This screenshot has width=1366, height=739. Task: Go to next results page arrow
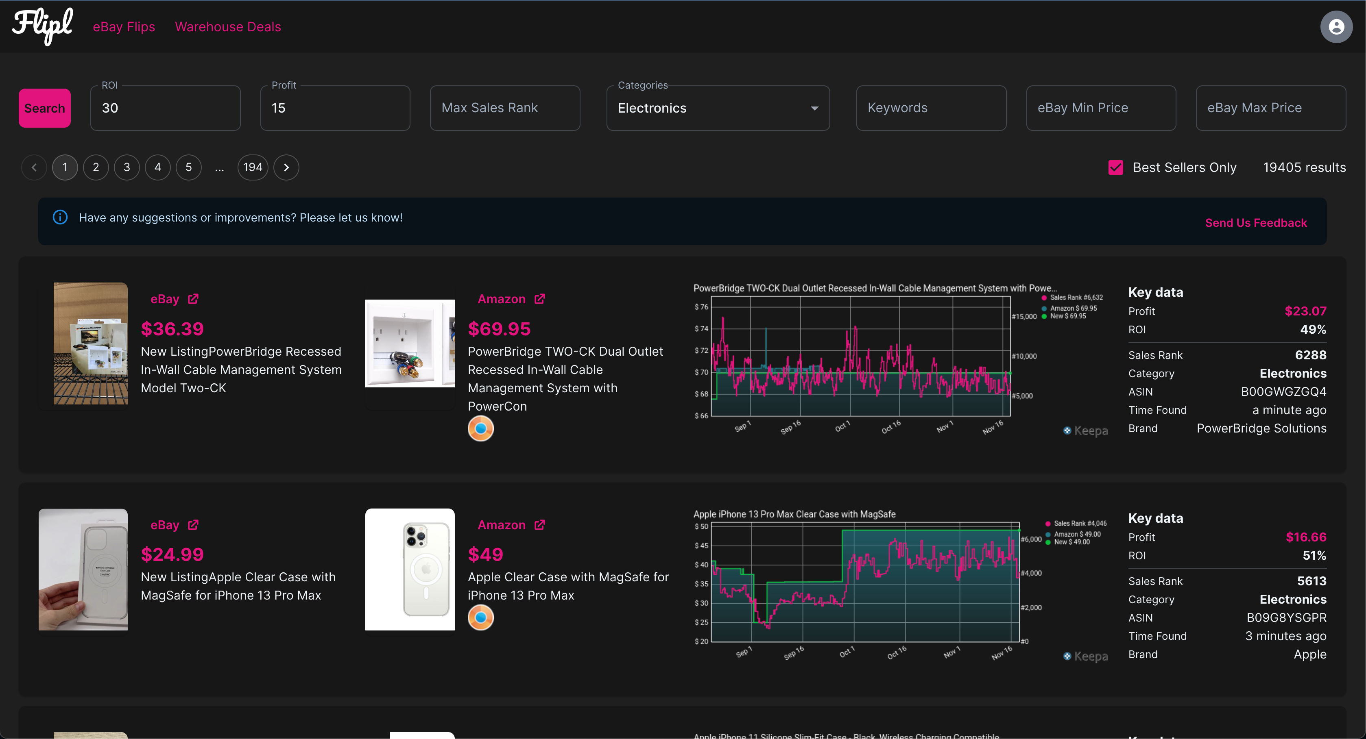286,167
